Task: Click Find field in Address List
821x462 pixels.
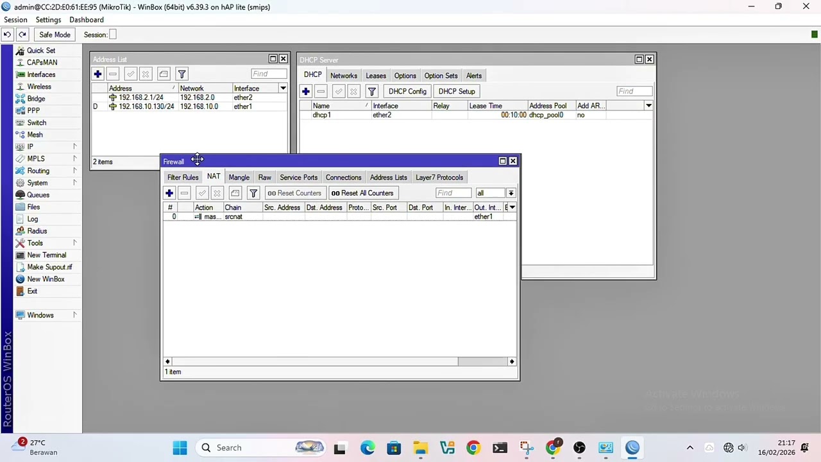Action: 269,74
